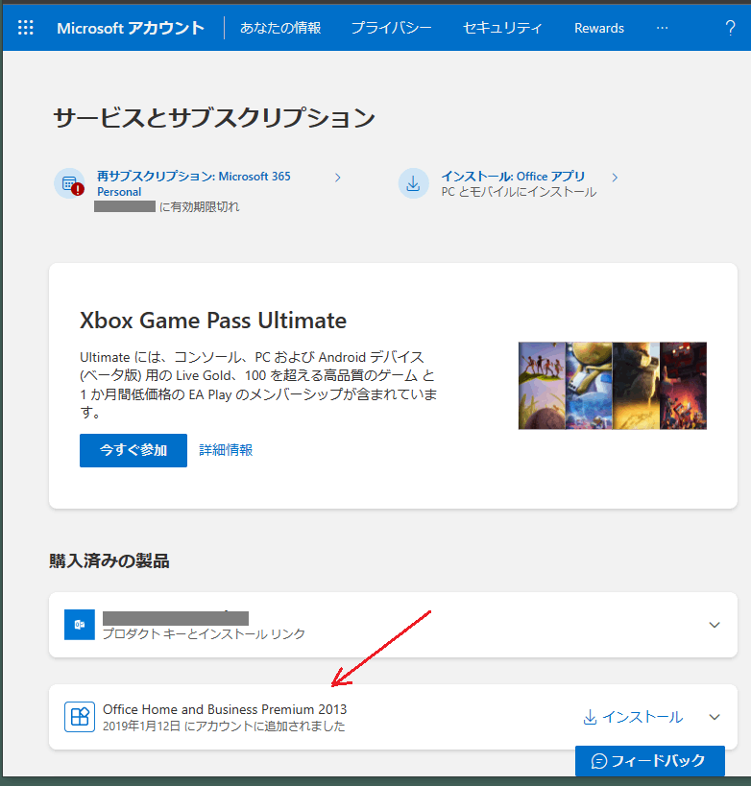Open the プライバシー menu

click(x=391, y=28)
